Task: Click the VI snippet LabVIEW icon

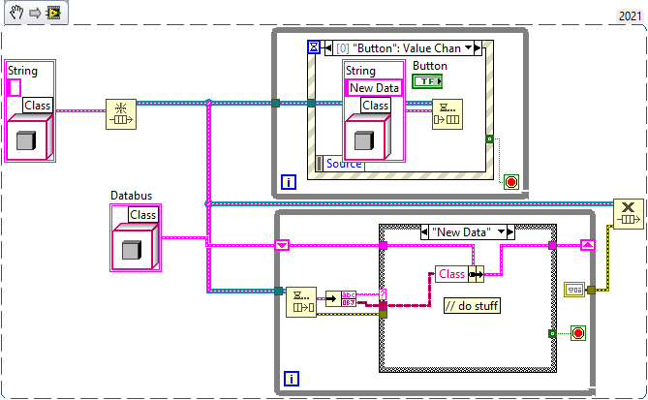Action: (53, 13)
